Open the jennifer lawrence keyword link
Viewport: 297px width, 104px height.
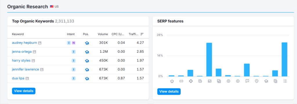tap(26, 69)
